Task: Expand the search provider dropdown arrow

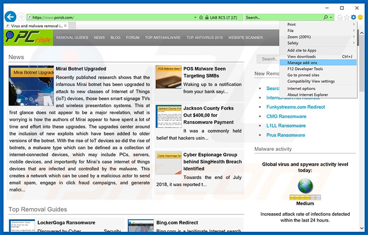Action: pos(331,17)
